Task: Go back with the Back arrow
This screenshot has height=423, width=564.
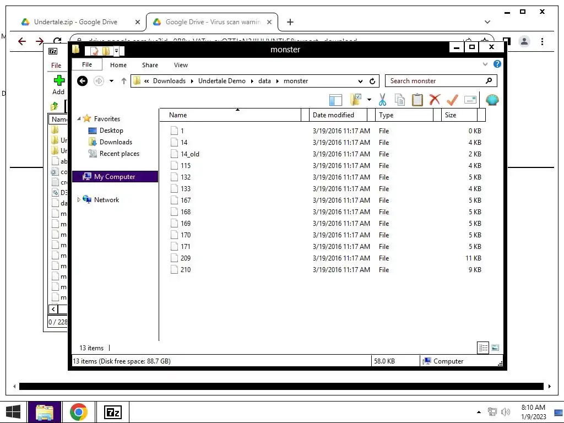Action: coord(83,81)
